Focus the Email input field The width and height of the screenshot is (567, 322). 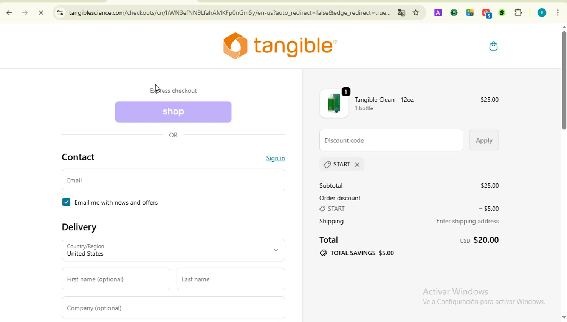174,180
